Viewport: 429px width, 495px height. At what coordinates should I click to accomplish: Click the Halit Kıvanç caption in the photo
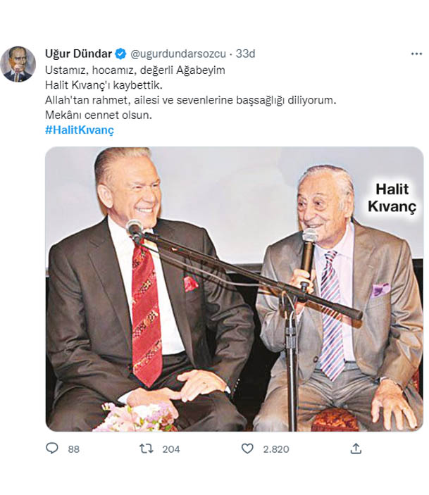pyautogui.click(x=392, y=198)
